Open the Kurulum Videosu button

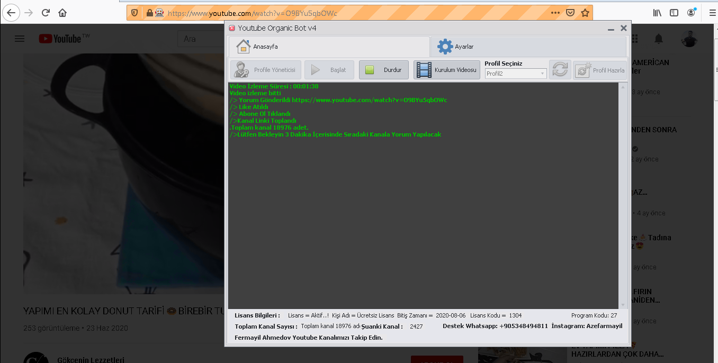(447, 70)
